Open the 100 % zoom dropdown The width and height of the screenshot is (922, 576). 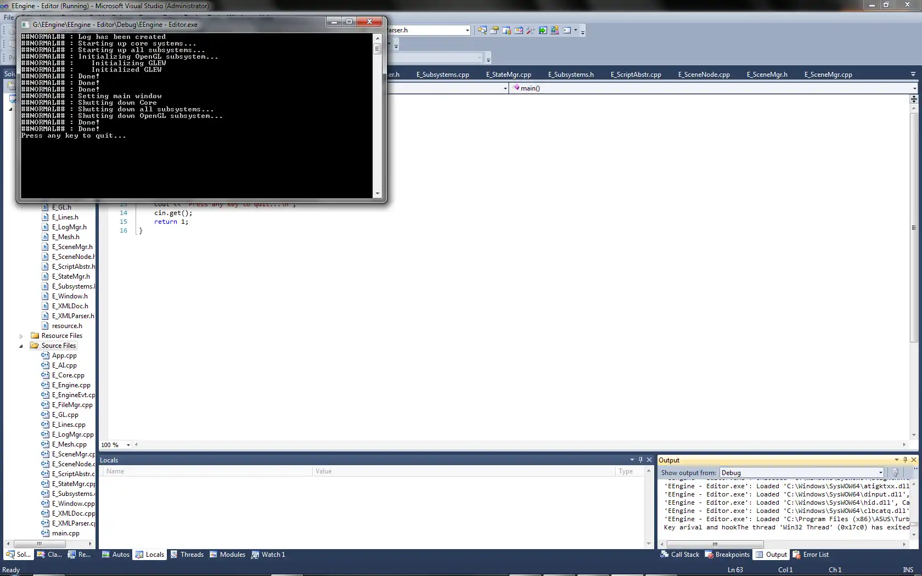(128, 445)
